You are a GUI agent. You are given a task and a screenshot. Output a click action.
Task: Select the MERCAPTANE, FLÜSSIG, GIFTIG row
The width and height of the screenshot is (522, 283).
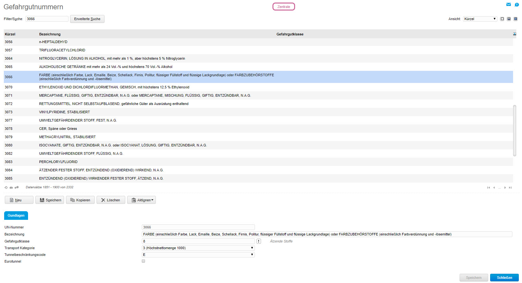click(x=258, y=95)
